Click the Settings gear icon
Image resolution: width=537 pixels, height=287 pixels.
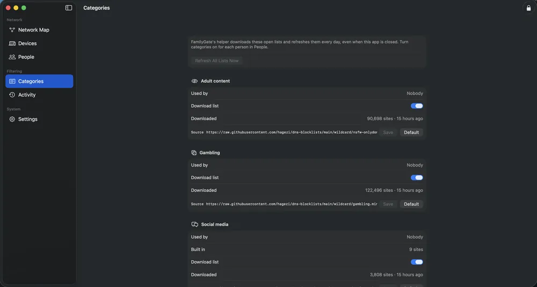(x=12, y=119)
